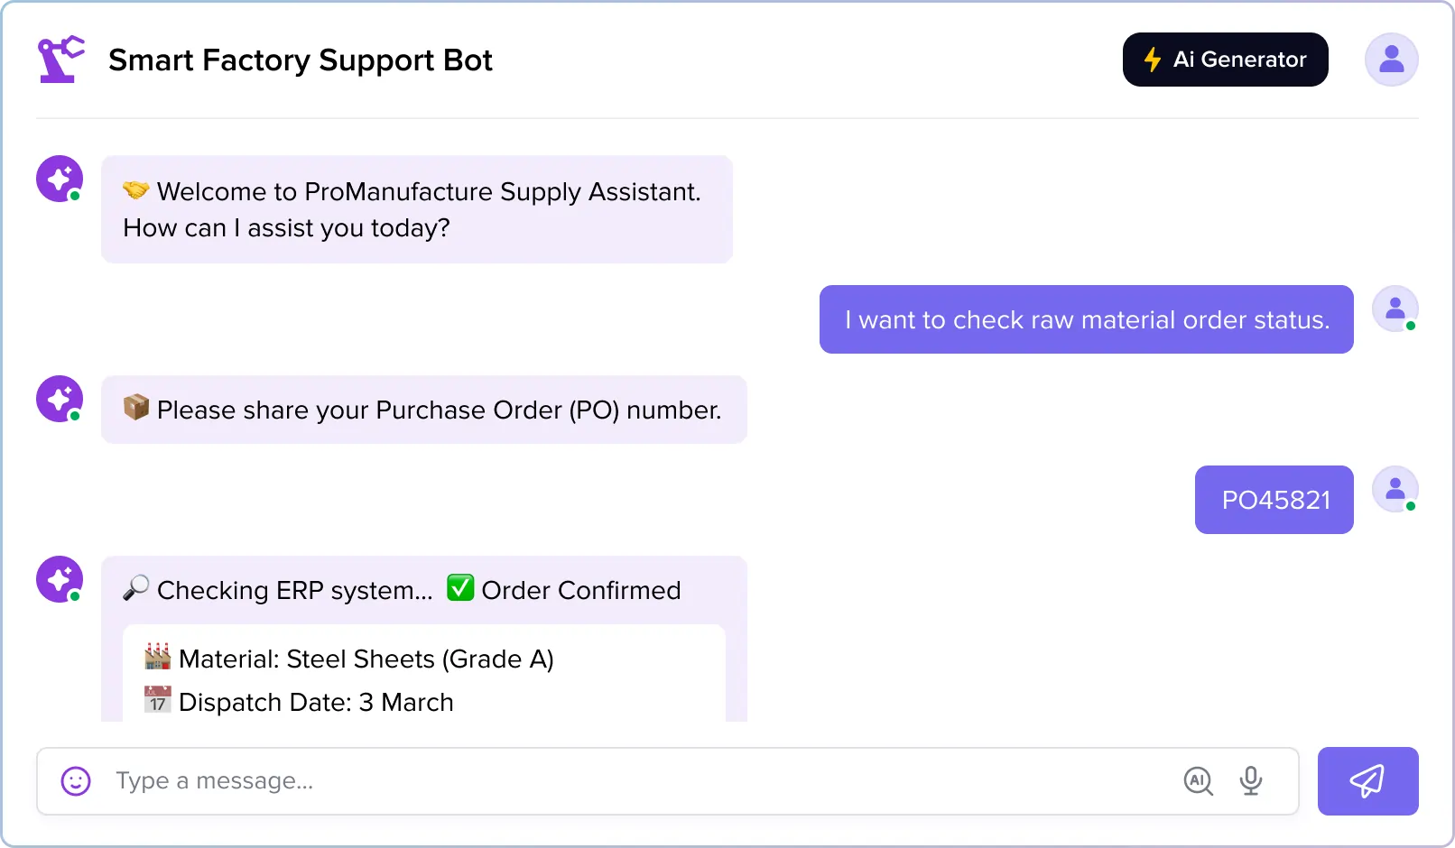Click bot avatar next to Purchase Order request
This screenshot has width=1455, height=848.
[60, 399]
